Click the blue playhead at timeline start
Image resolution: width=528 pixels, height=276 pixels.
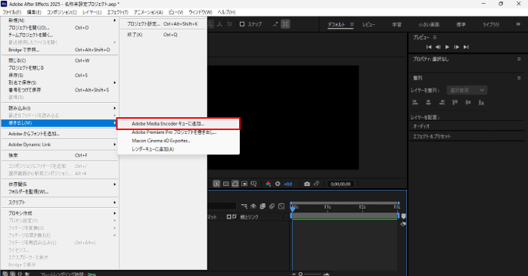[x=293, y=209]
